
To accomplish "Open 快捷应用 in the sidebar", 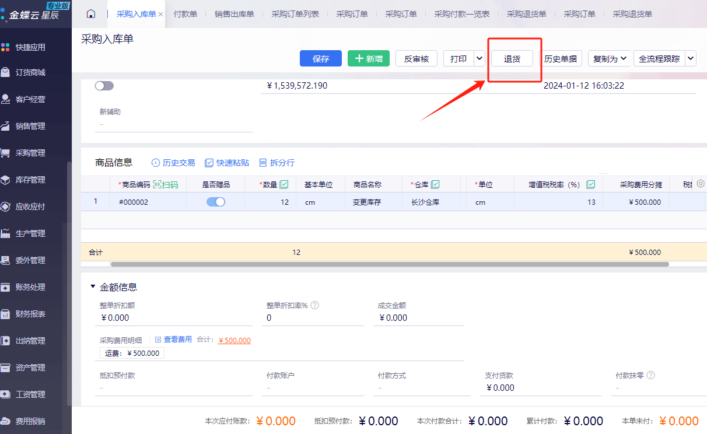I will [30, 47].
